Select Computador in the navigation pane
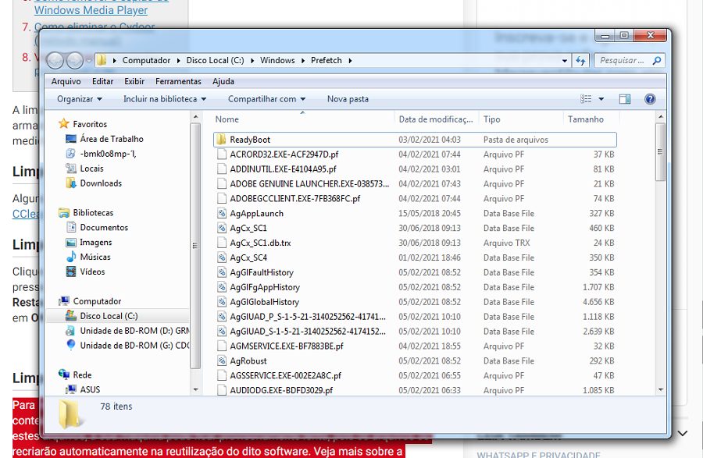Viewport: 703px width, 458px height. pos(97,302)
